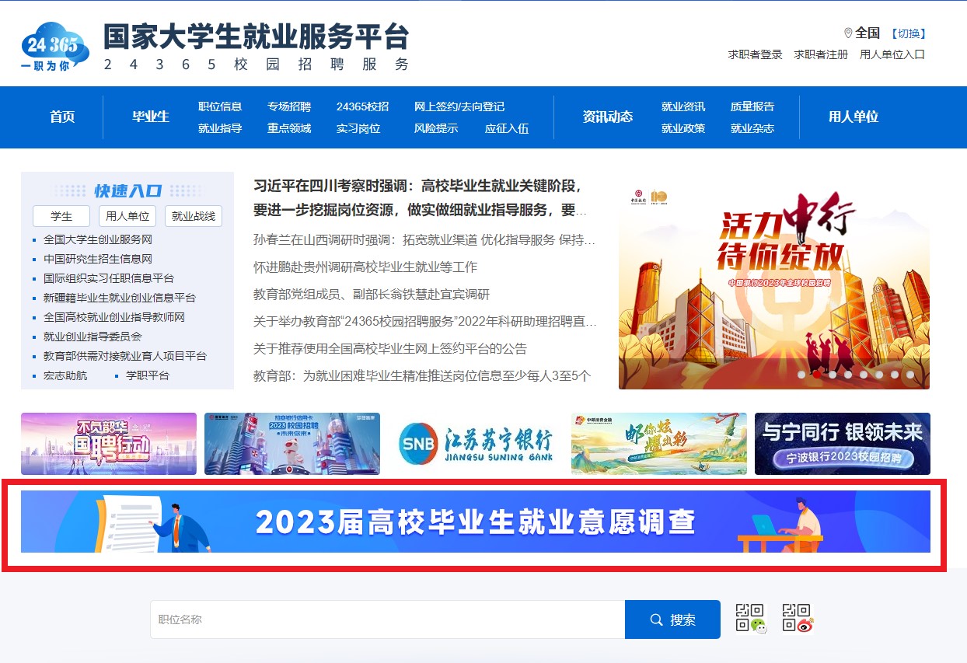967x663 pixels.
Task: Open the 资讯动态 navigation menu
Action: 608,117
